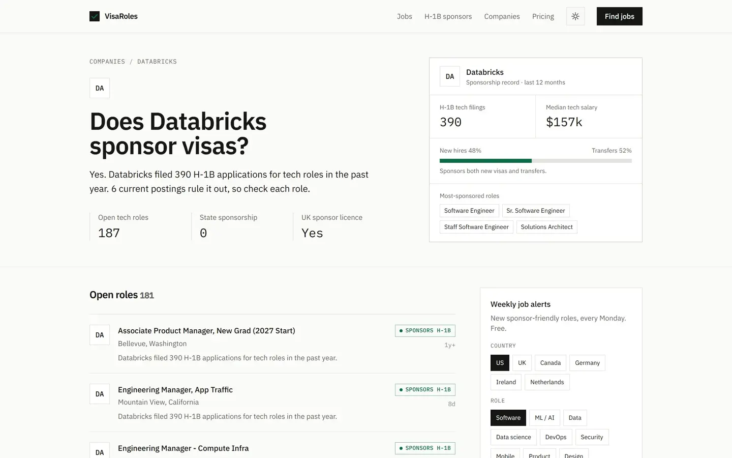Click the DA company badge under breadcrumb

pos(100,88)
